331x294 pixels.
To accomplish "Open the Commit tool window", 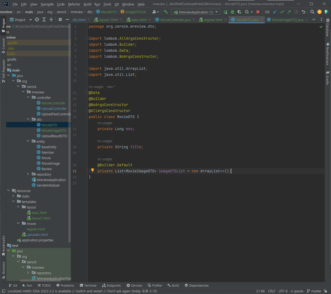I will coord(4,45).
